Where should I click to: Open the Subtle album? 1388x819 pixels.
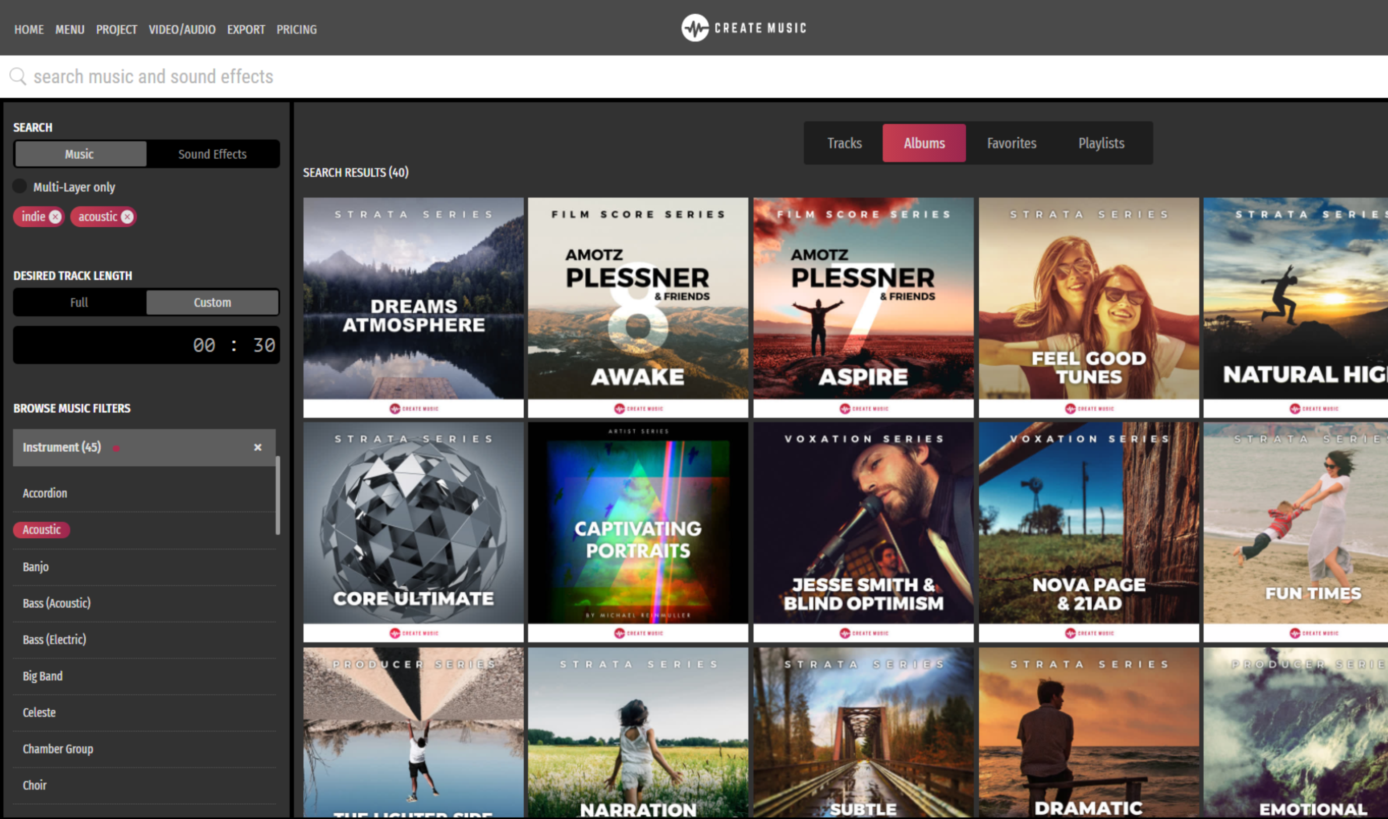863,733
